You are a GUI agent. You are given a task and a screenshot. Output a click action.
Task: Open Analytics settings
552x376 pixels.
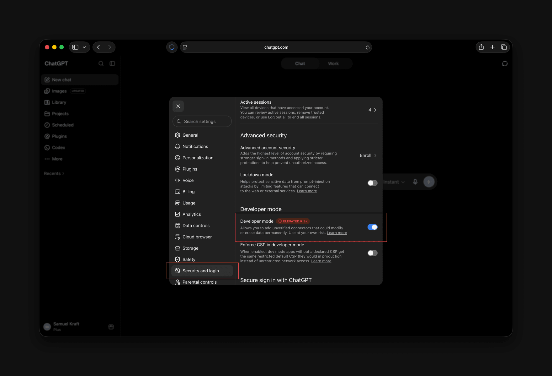[x=202, y=214]
